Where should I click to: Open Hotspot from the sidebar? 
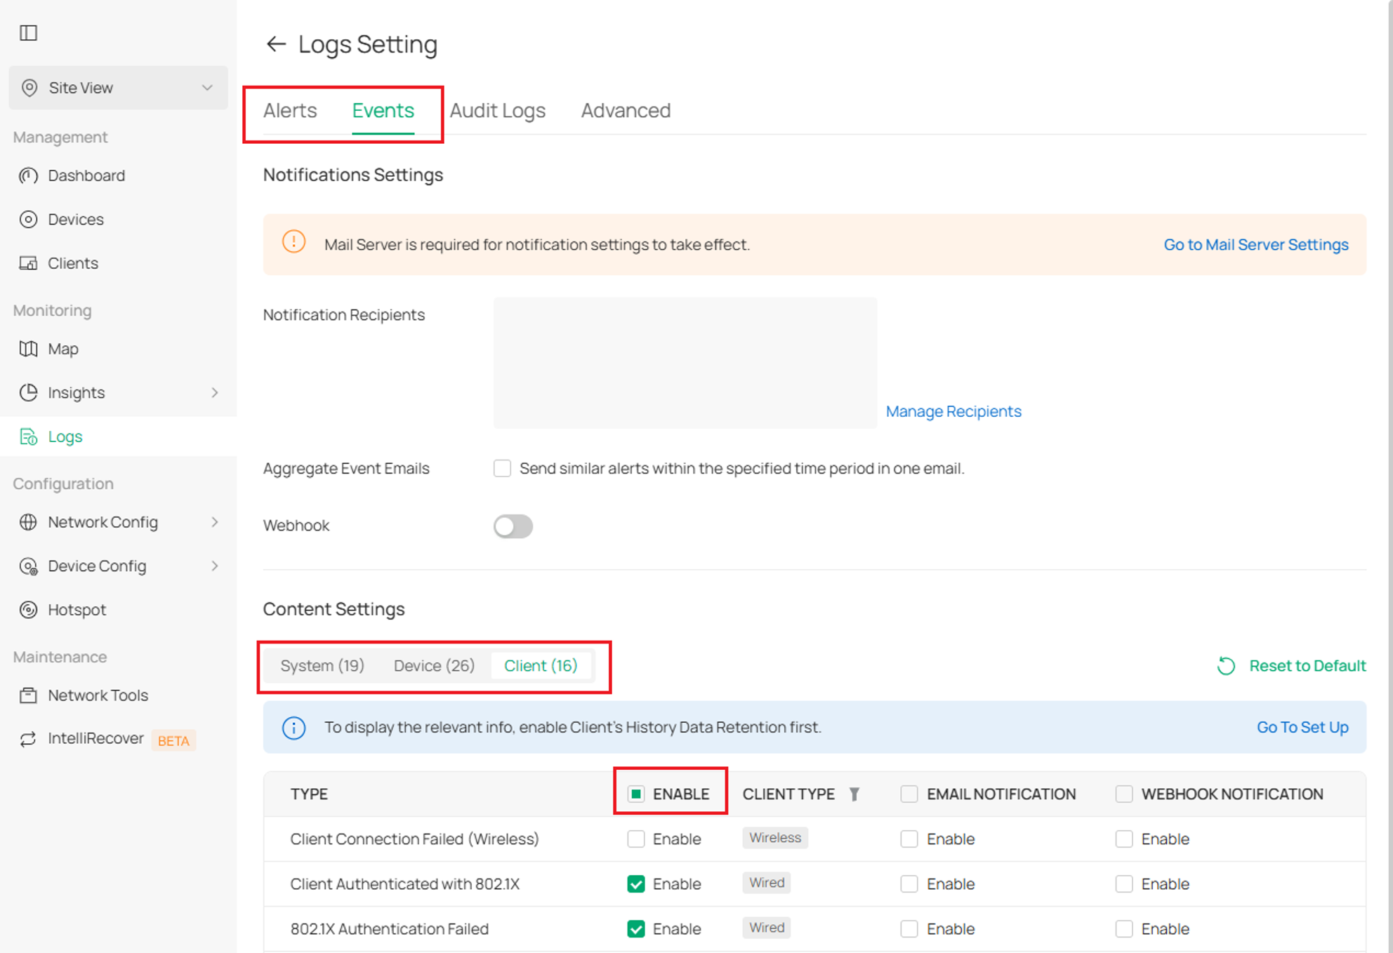pos(77,610)
